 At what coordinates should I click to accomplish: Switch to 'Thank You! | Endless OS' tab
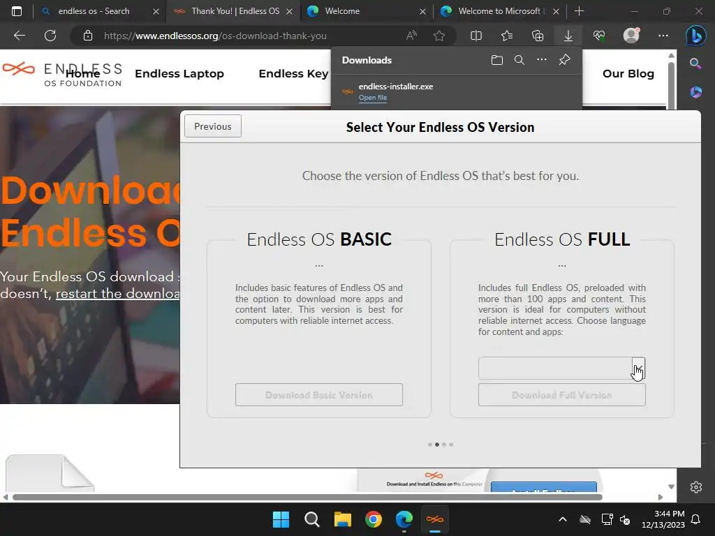click(x=235, y=11)
